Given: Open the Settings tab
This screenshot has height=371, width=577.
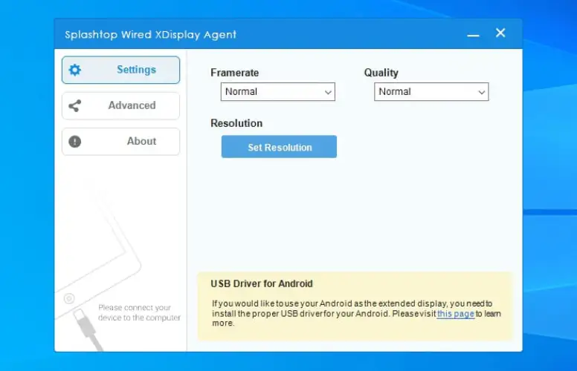Looking at the screenshot, I should (120, 70).
